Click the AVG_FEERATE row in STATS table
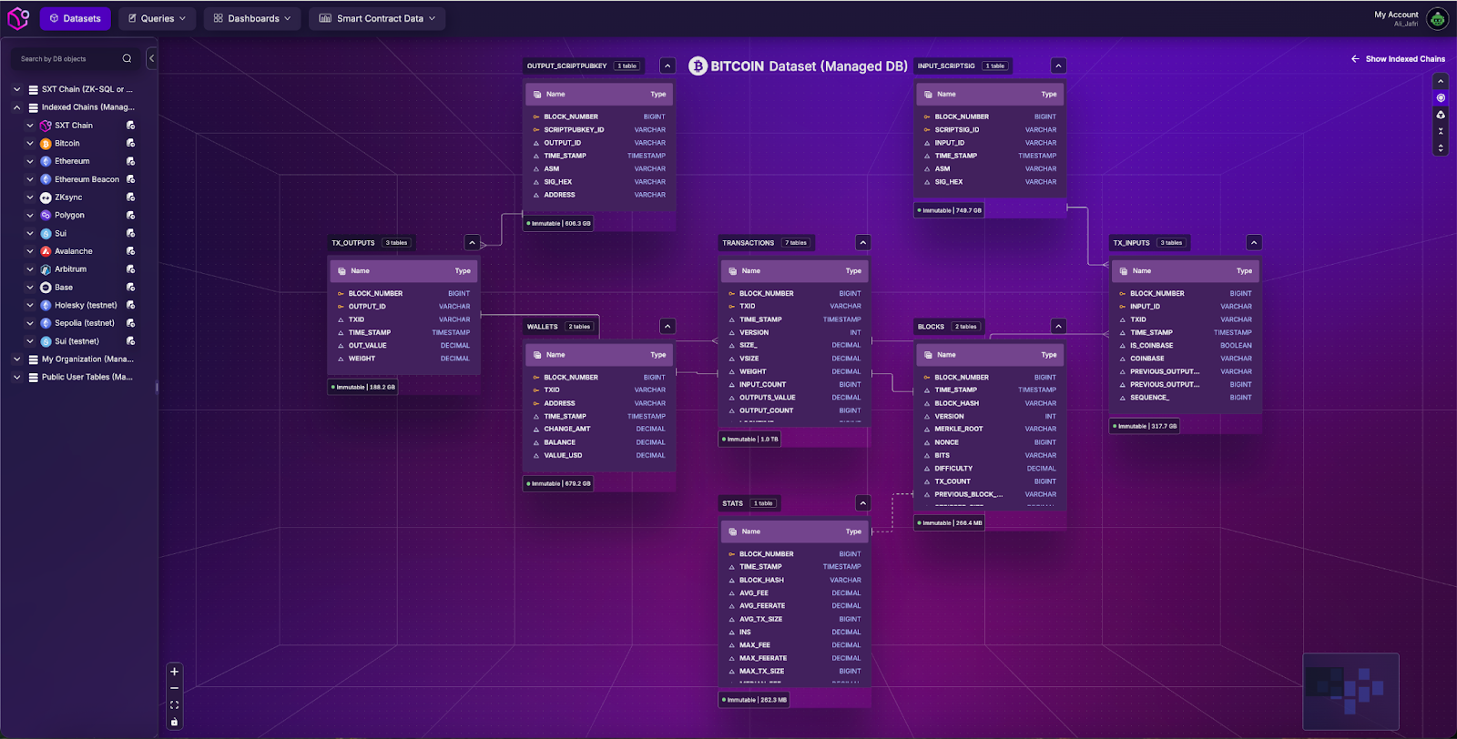Screen dimensions: 1457x739 (795, 606)
